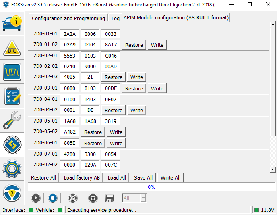Viewport: 277px width, 215px height.
Task: Click the Save All button
Action: pyautogui.click(x=143, y=177)
